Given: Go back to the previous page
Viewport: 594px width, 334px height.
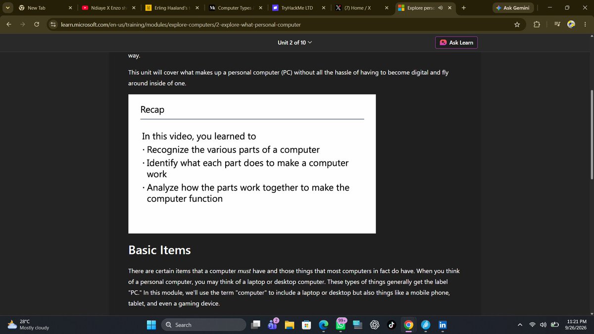Looking at the screenshot, I should (9, 24).
